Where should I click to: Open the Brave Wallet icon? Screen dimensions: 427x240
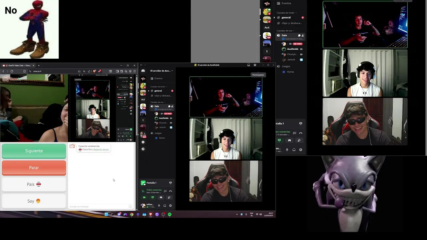click(x=121, y=71)
